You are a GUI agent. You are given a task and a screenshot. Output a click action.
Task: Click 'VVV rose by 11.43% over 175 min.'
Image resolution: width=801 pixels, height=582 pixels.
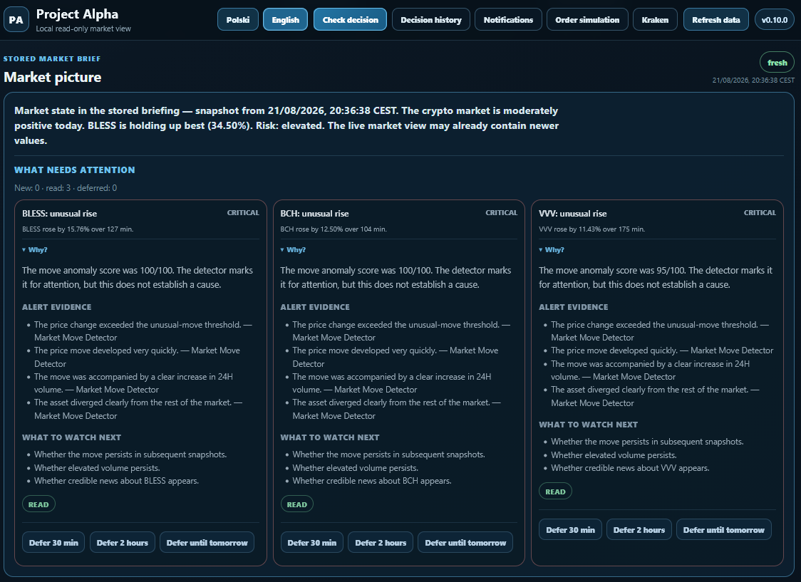pos(592,229)
